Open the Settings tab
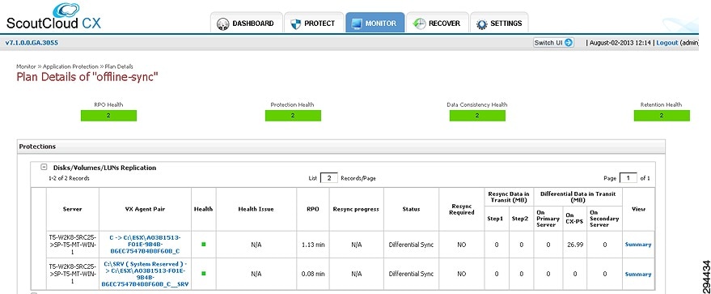Screen dimensions: 711x294 (499, 23)
